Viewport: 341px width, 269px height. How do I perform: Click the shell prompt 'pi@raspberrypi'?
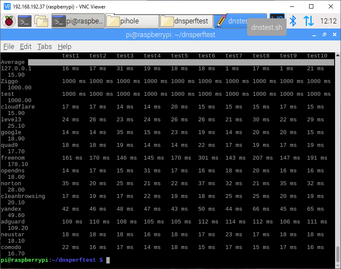click(x=25, y=260)
